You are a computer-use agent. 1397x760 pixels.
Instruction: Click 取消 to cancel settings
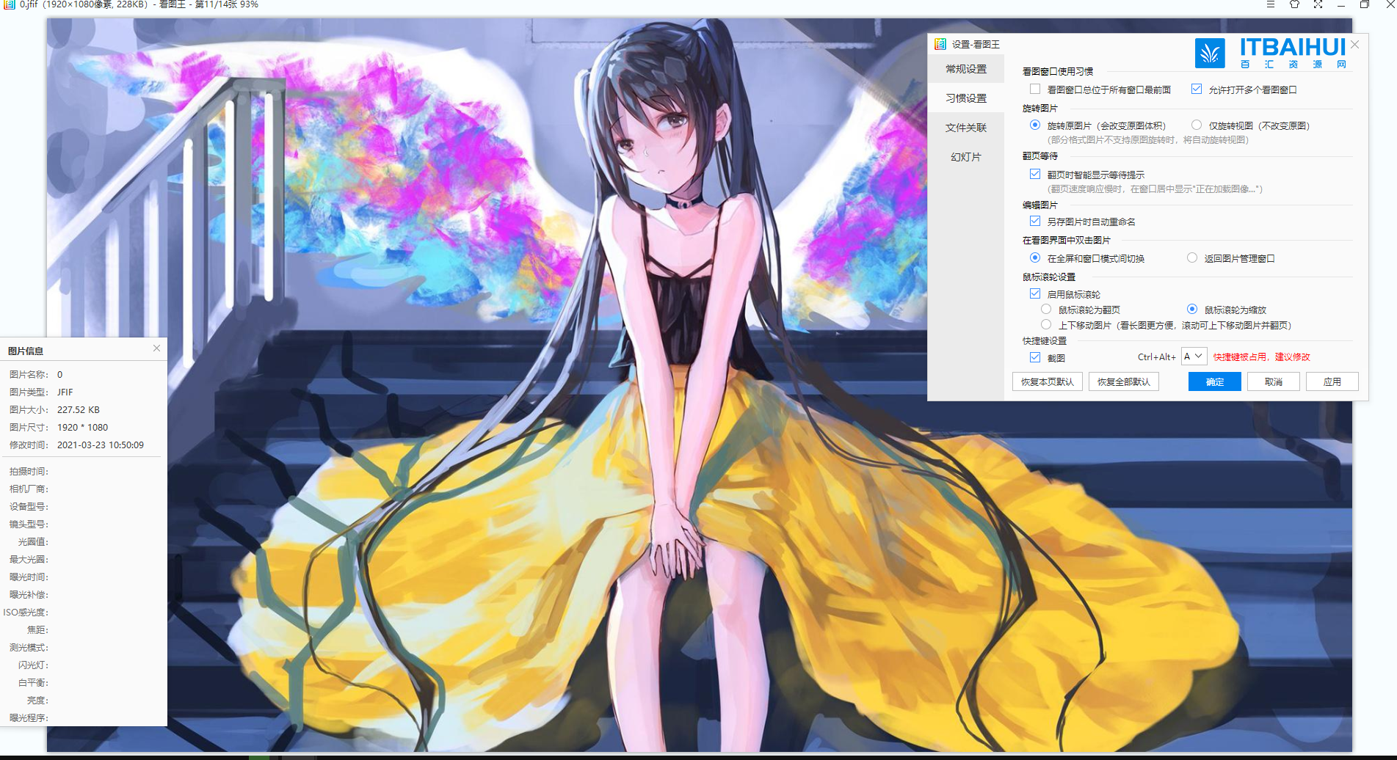coord(1273,381)
